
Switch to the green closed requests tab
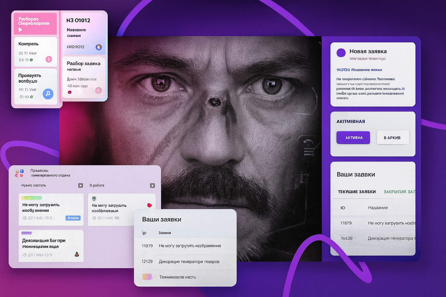399,192
